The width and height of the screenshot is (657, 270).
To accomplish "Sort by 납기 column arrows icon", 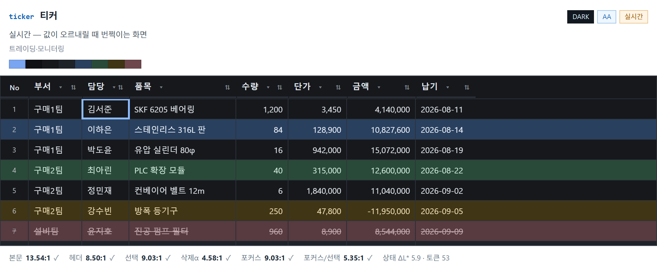I will tap(467, 87).
